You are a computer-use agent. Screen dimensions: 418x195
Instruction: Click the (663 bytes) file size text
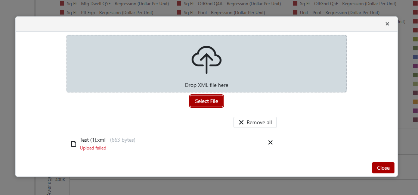pyautogui.click(x=123, y=140)
